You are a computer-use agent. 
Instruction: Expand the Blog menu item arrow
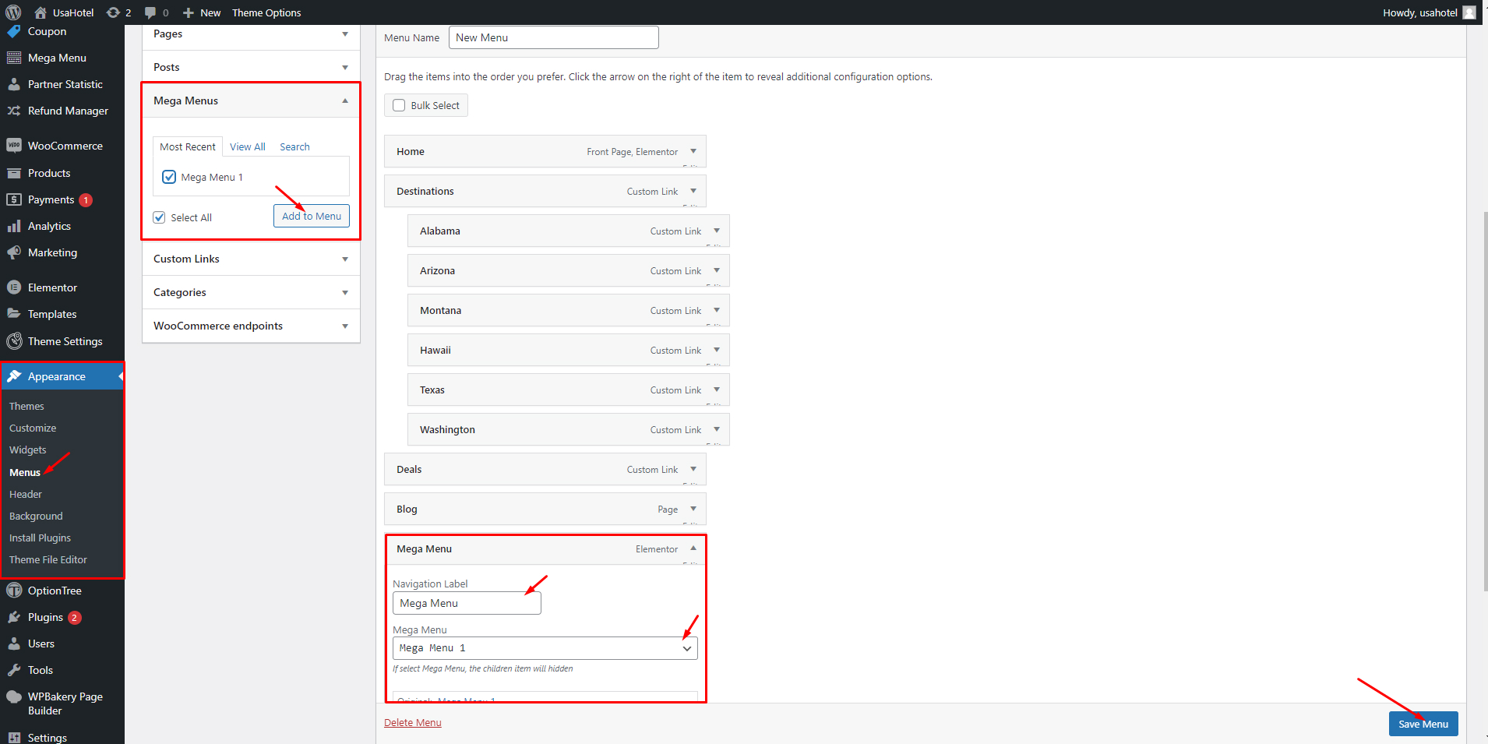[693, 509]
